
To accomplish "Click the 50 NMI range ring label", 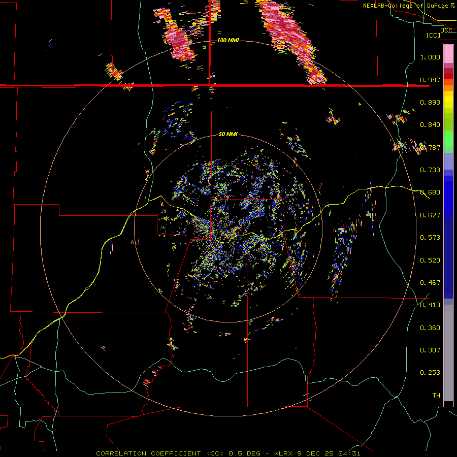I will pos(228,134).
